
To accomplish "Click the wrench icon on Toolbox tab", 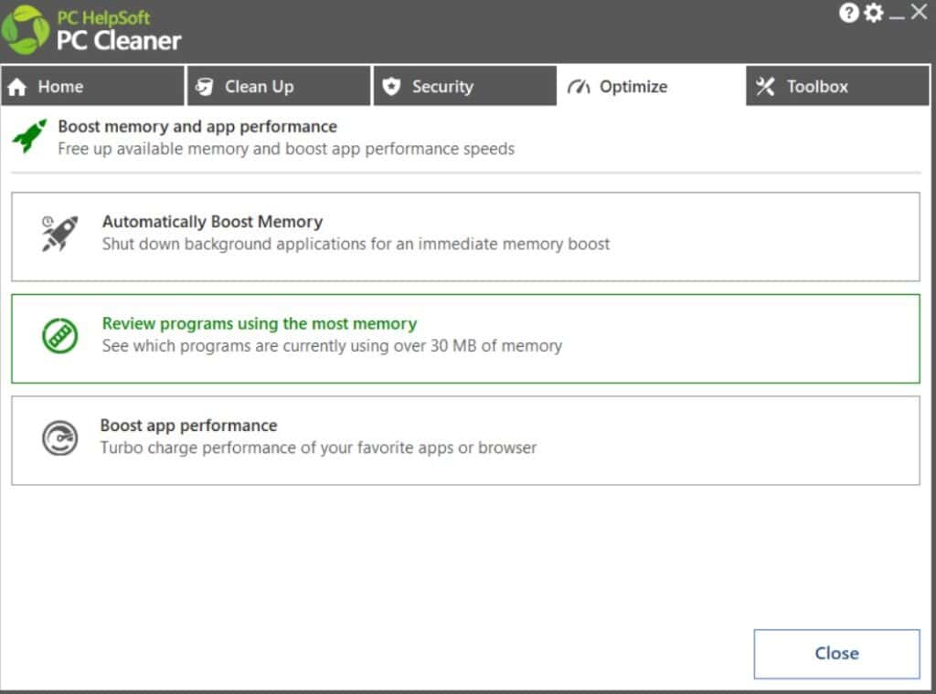I will click(765, 87).
